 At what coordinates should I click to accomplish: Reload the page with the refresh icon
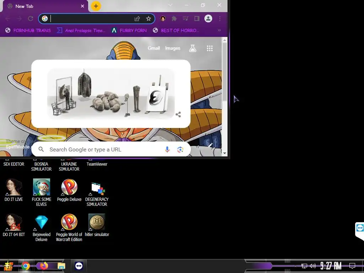click(31, 18)
